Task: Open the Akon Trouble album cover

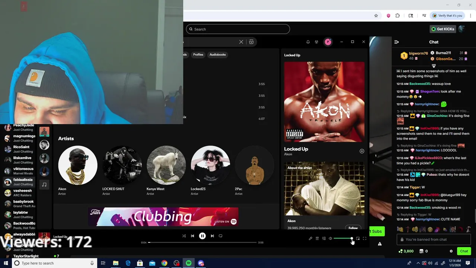Action: (324, 102)
